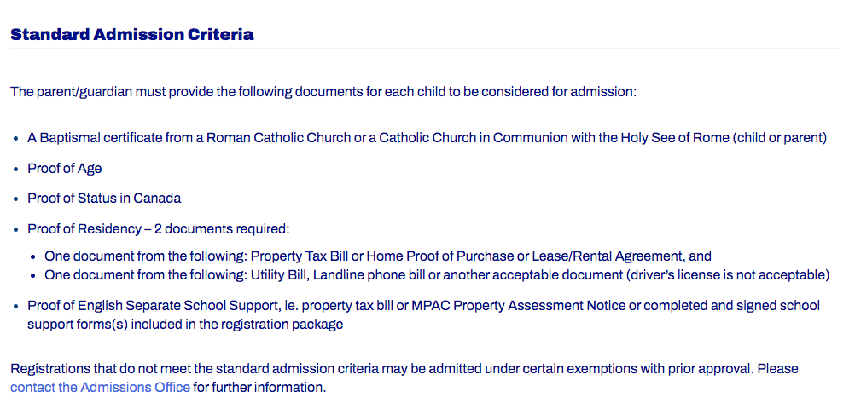Click the Property Tax Bill sub-bullet line

(378, 256)
